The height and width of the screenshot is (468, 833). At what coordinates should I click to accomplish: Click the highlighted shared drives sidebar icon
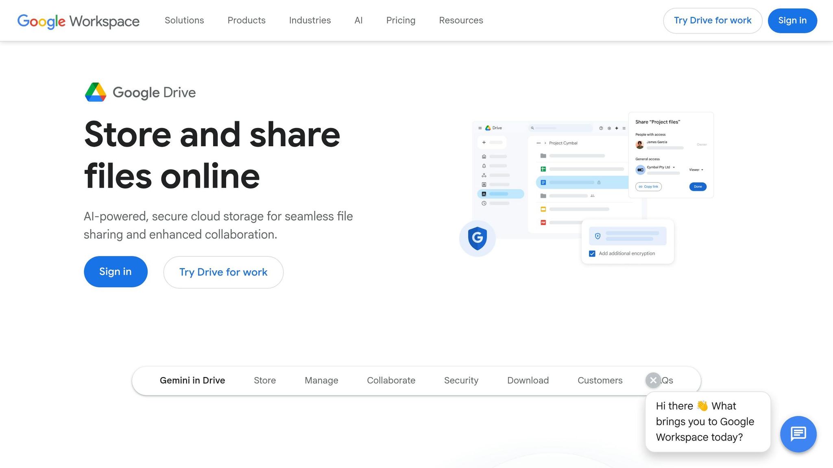coord(484,194)
